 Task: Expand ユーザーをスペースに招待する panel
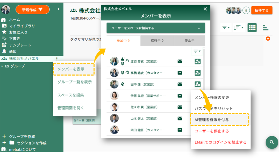156,28
